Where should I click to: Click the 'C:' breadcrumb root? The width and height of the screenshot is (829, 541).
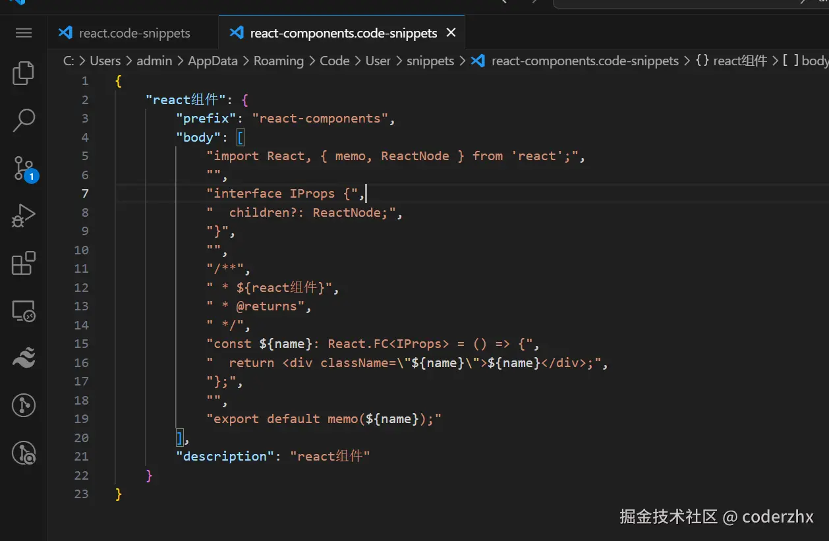[69, 61]
